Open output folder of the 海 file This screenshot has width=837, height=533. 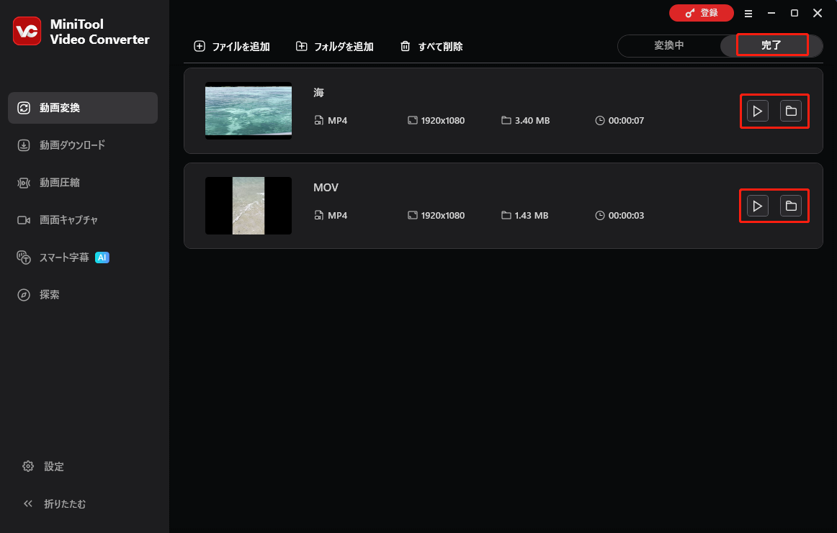click(x=792, y=111)
